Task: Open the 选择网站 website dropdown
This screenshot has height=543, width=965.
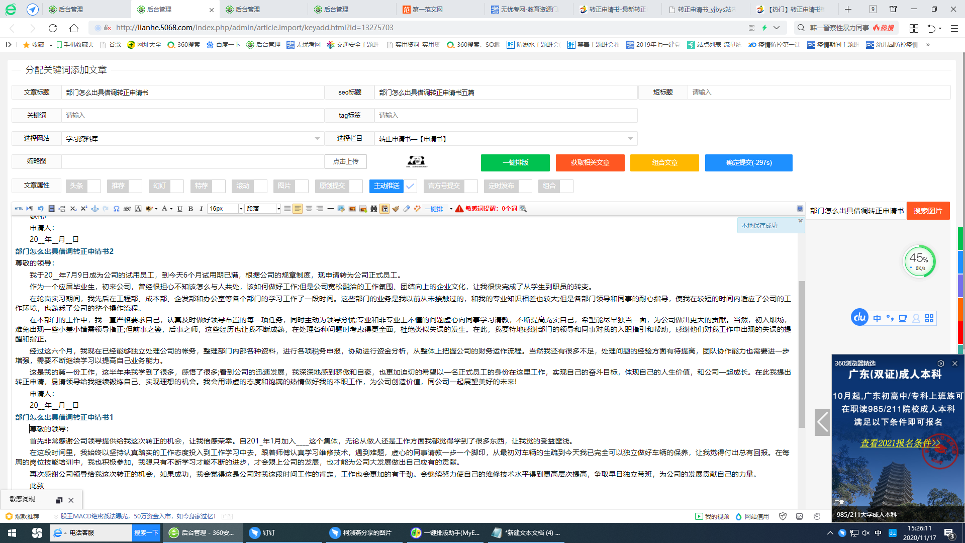Action: point(317,138)
